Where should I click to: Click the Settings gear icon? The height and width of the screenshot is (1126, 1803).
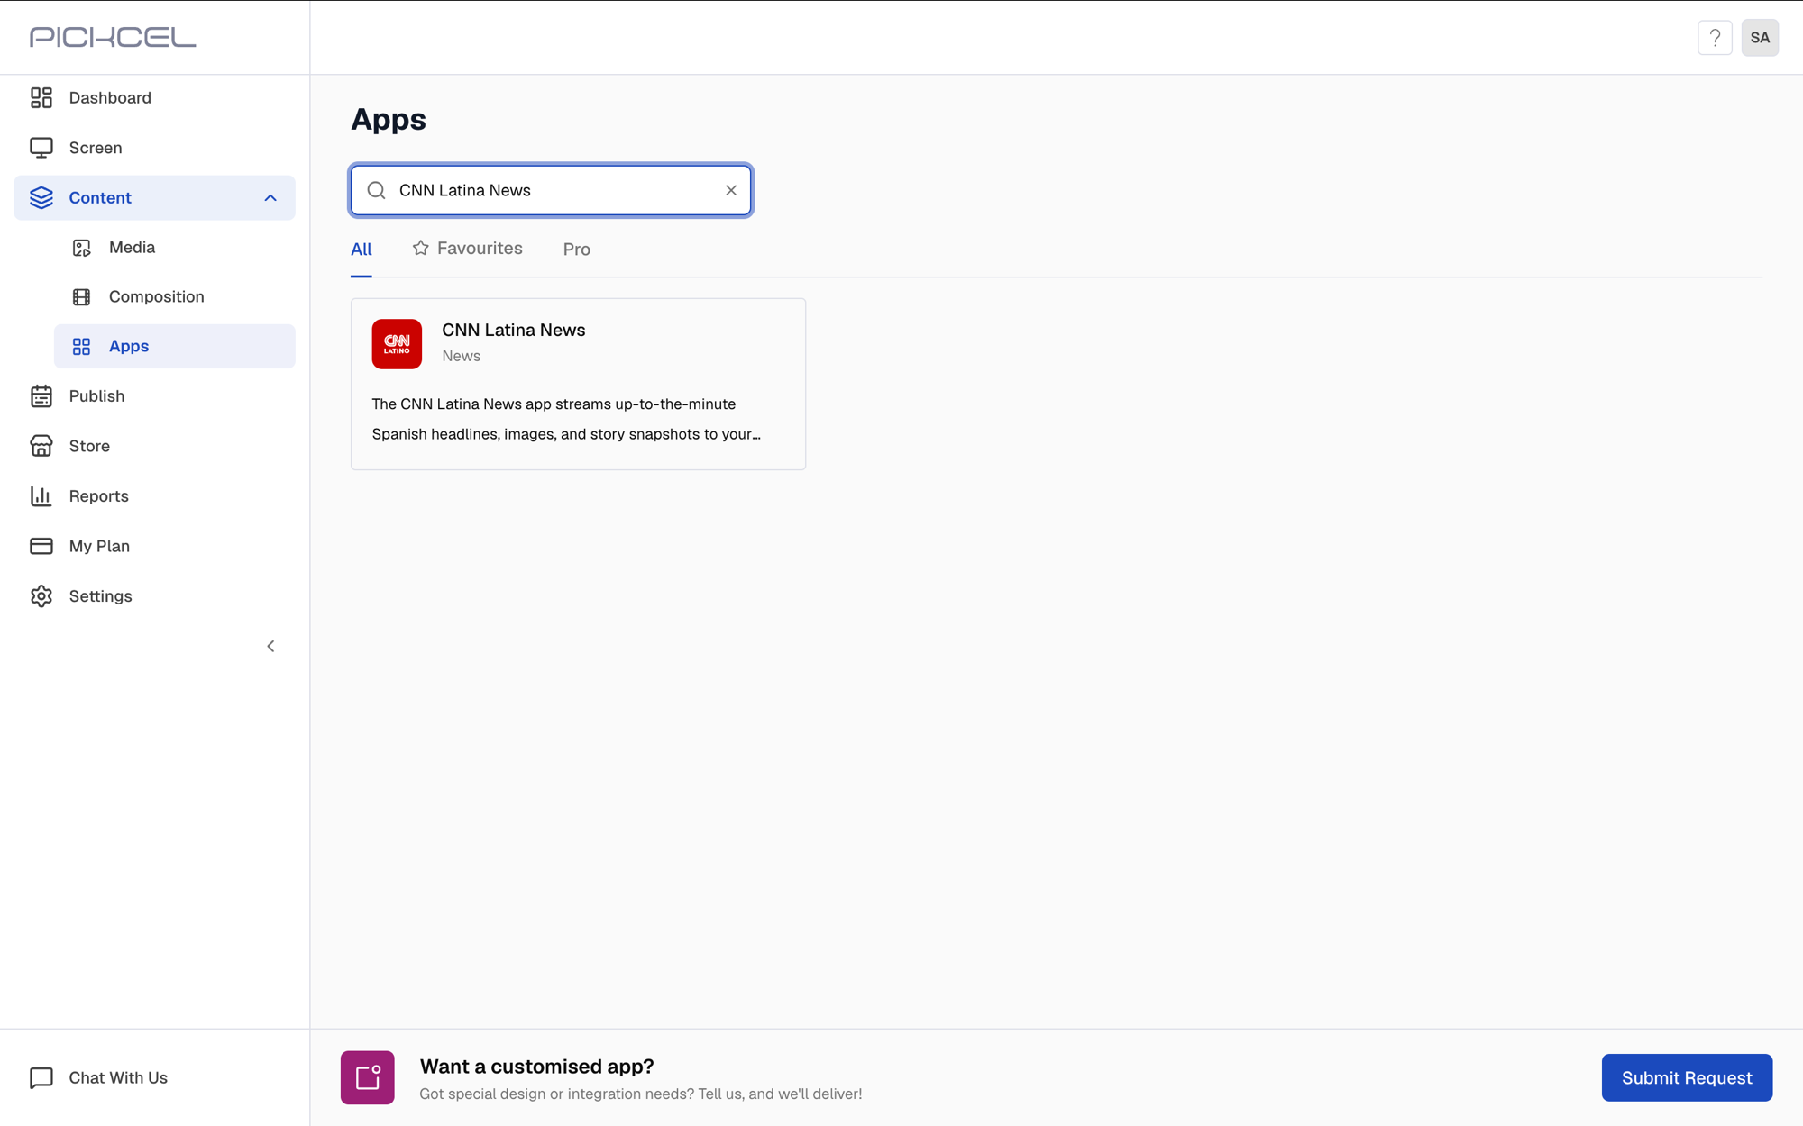click(41, 596)
